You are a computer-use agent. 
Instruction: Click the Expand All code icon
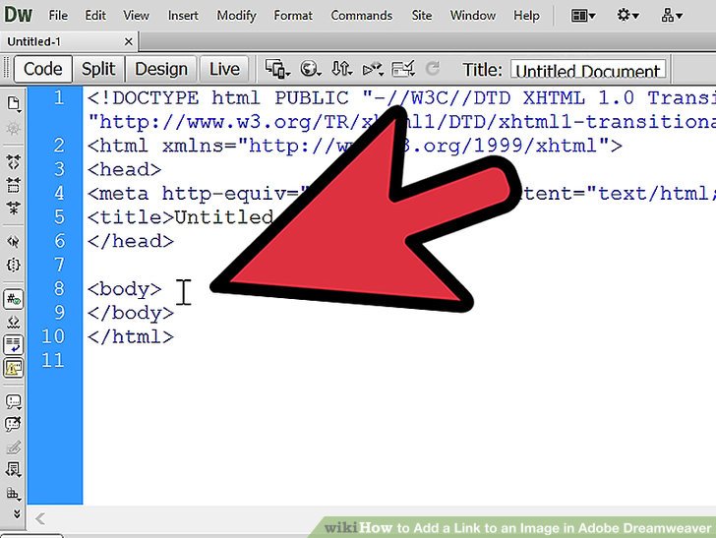click(x=14, y=208)
